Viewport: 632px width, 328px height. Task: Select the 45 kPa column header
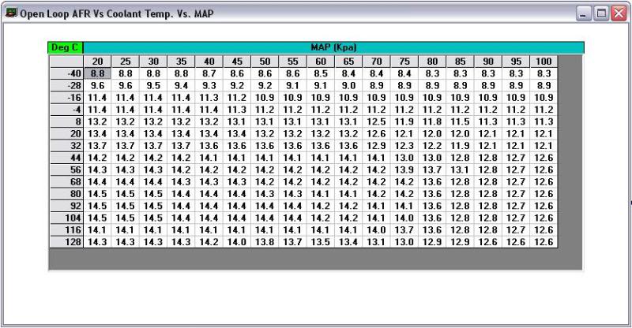[237, 61]
